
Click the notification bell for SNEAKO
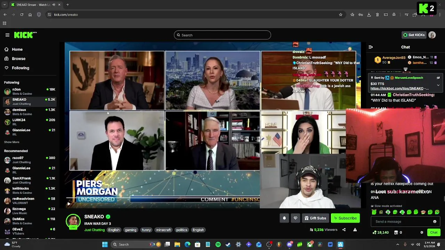(x=284, y=218)
